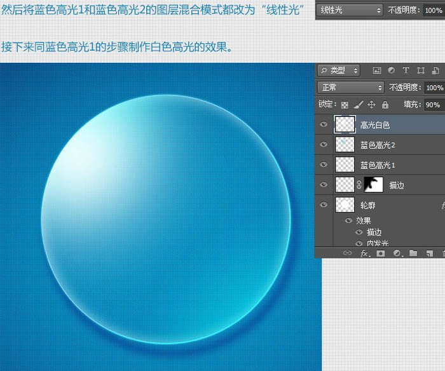
Task: Toggle the 描边 stroke effect visibility
Action: coord(359,232)
